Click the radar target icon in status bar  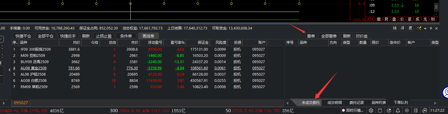pos(389,110)
